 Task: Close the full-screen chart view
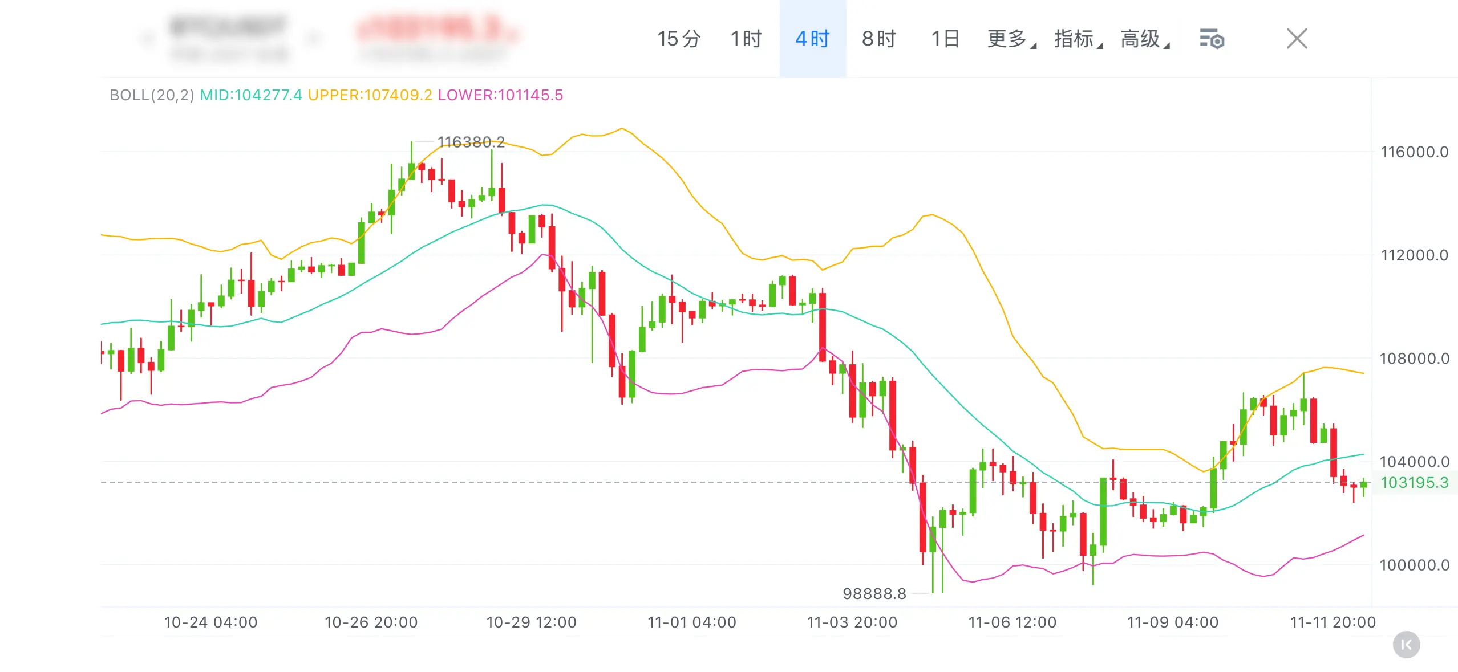coord(1297,39)
